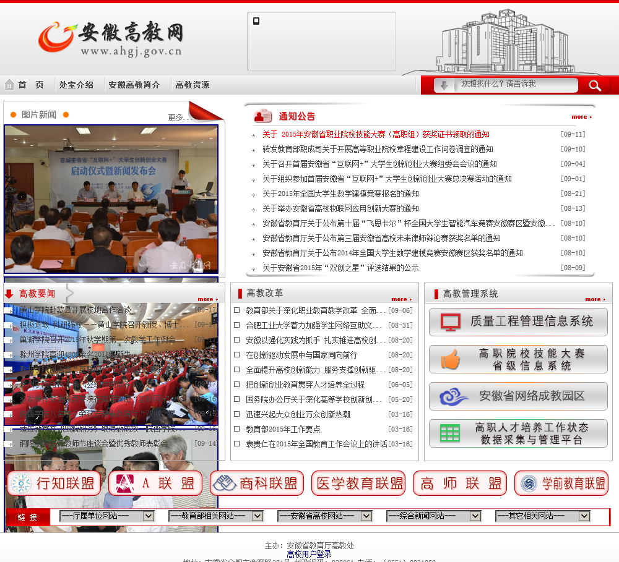The height and width of the screenshot is (562, 619).
Task: Open the 医学教育联盟 button
Action: (x=358, y=483)
